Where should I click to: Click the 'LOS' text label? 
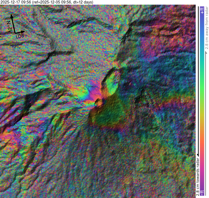(x=20, y=36)
